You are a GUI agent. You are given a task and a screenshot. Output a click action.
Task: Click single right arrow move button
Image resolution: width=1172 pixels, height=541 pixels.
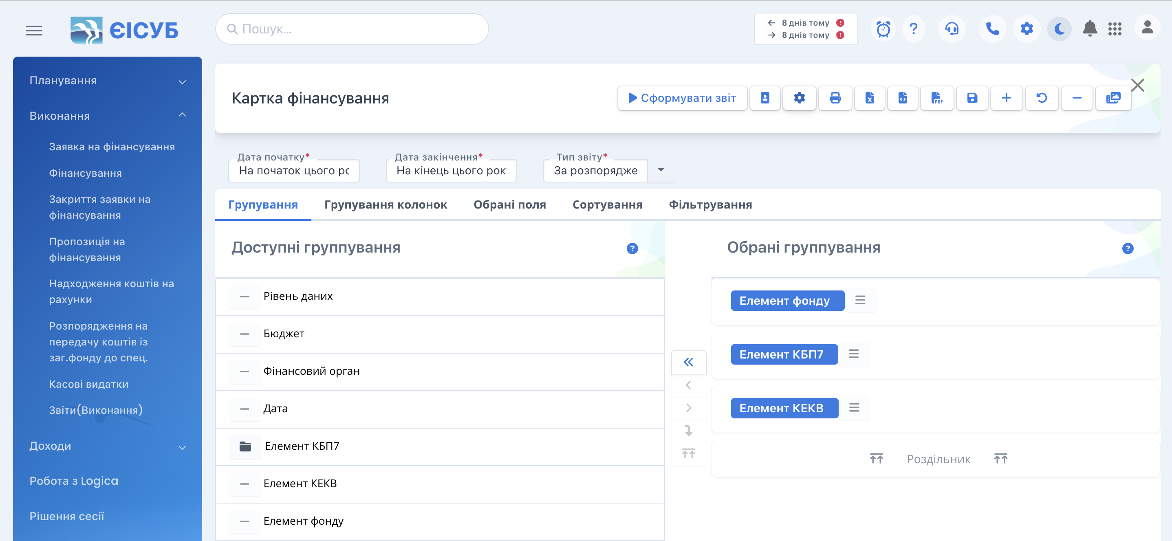coord(688,408)
